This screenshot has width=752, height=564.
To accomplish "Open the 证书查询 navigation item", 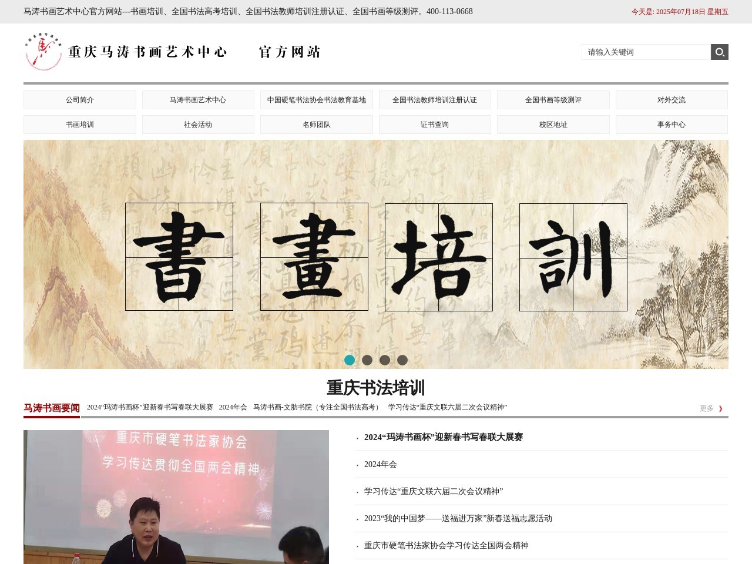I will [435, 125].
